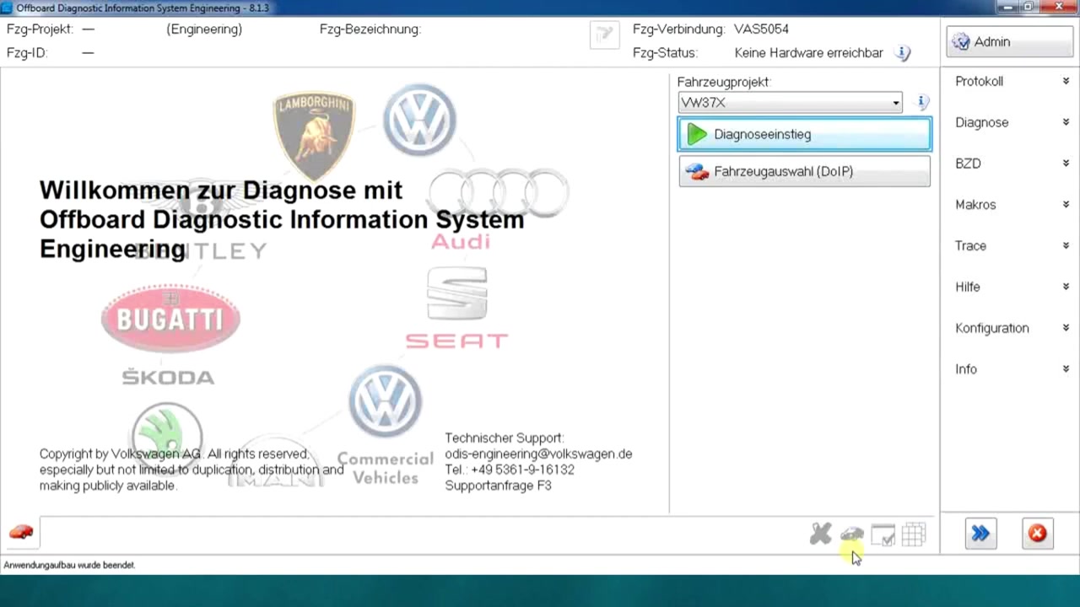Expand the Diagnose menu section
Screen dimensions: 1080x607
1011,122
